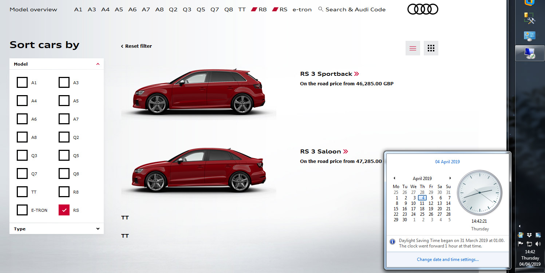Enable the E-TRON model filter checkbox
The height and width of the screenshot is (273, 545).
22,210
